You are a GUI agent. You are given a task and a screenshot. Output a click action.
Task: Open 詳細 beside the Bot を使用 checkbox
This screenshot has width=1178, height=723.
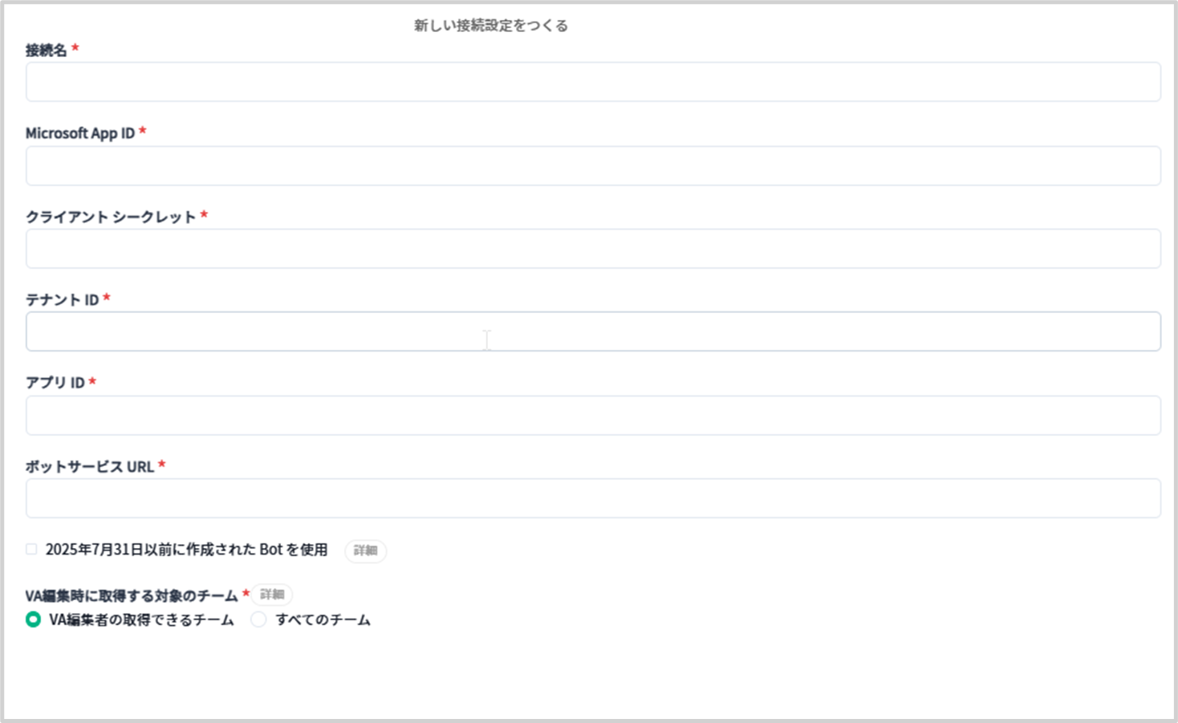(x=365, y=550)
